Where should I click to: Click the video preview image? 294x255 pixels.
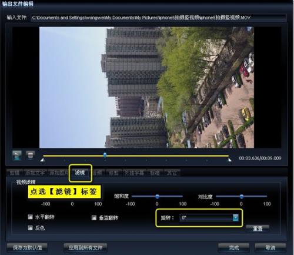point(146,87)
